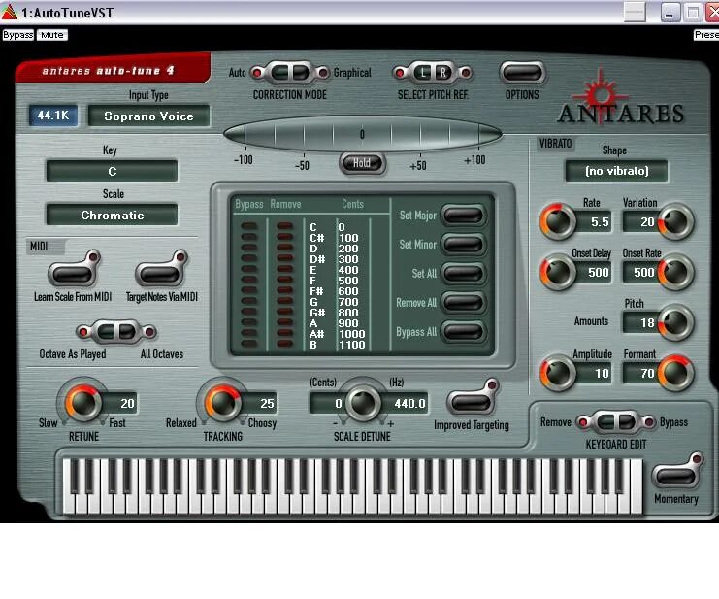This screenshot has width=719, height=599.
Task: Toggle Remove LED for note G
Action: point(284,301)
